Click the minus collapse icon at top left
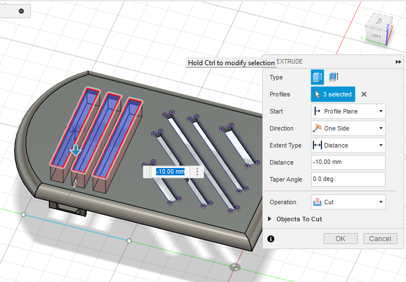This screenshot has width=406, height=282. point(21,11)
